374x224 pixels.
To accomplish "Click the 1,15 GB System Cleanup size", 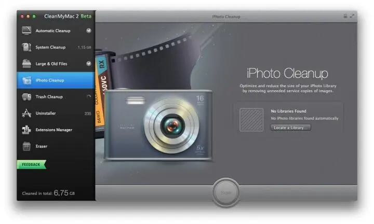I will pos(85,47).
